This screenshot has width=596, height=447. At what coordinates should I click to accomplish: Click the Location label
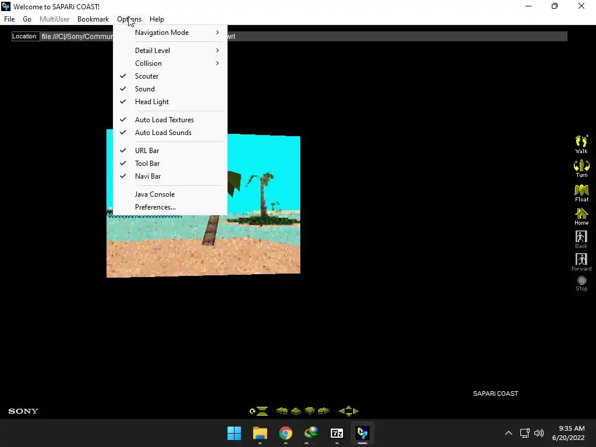tap(25, 36)
